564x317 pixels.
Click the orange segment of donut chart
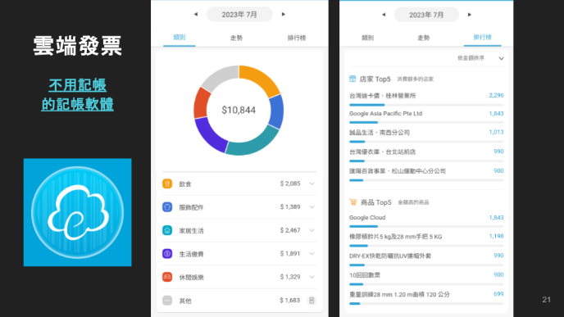coord(261,79)
